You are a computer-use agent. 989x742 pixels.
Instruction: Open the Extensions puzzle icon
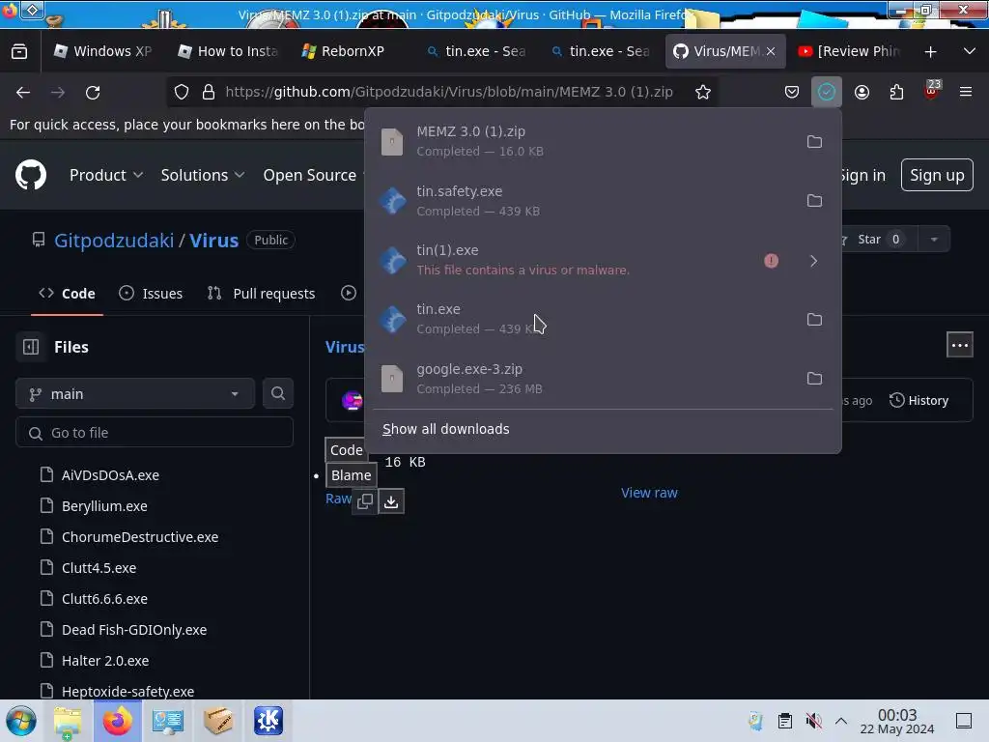(896, 92)
